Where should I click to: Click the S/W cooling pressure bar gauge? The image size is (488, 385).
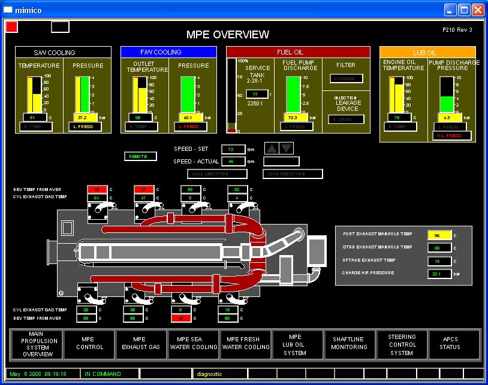83,94
